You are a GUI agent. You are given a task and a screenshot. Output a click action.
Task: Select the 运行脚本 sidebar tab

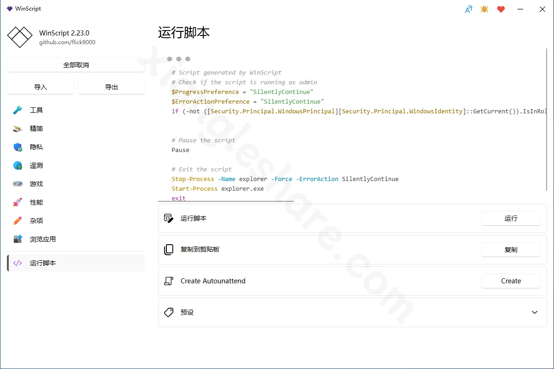pyautogui.click(x=76, y=263)
